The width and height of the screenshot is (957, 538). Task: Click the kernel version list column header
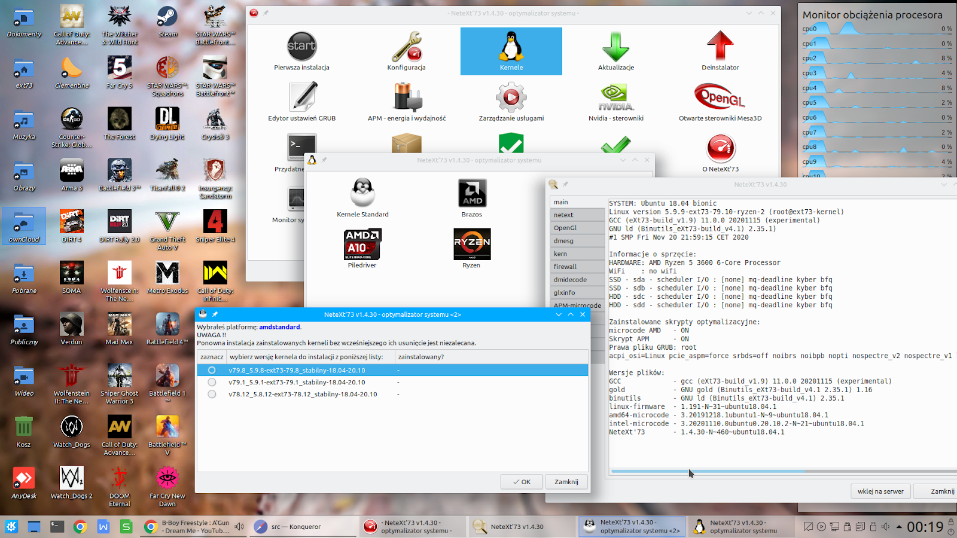[310, 357]
